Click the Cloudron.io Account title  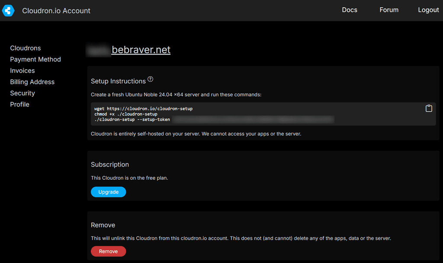tap(56, 11)
